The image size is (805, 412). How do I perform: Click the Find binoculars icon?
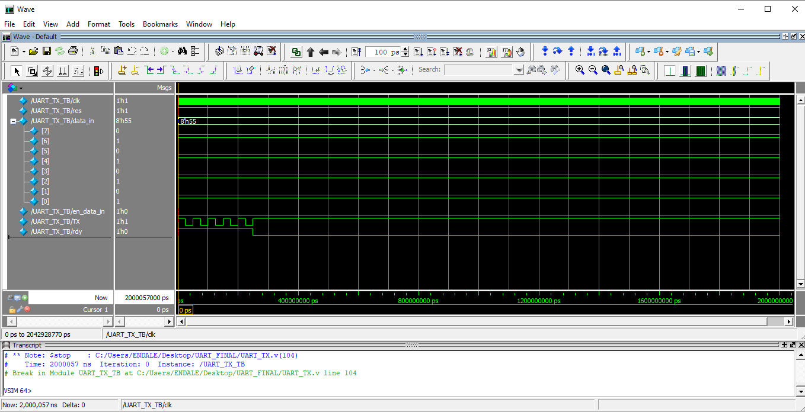tap(183, 51)
